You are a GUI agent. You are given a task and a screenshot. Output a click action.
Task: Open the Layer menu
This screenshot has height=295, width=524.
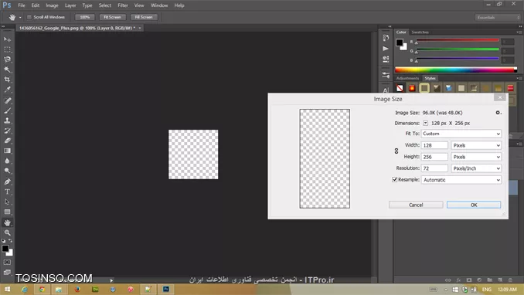coord(70,5)
